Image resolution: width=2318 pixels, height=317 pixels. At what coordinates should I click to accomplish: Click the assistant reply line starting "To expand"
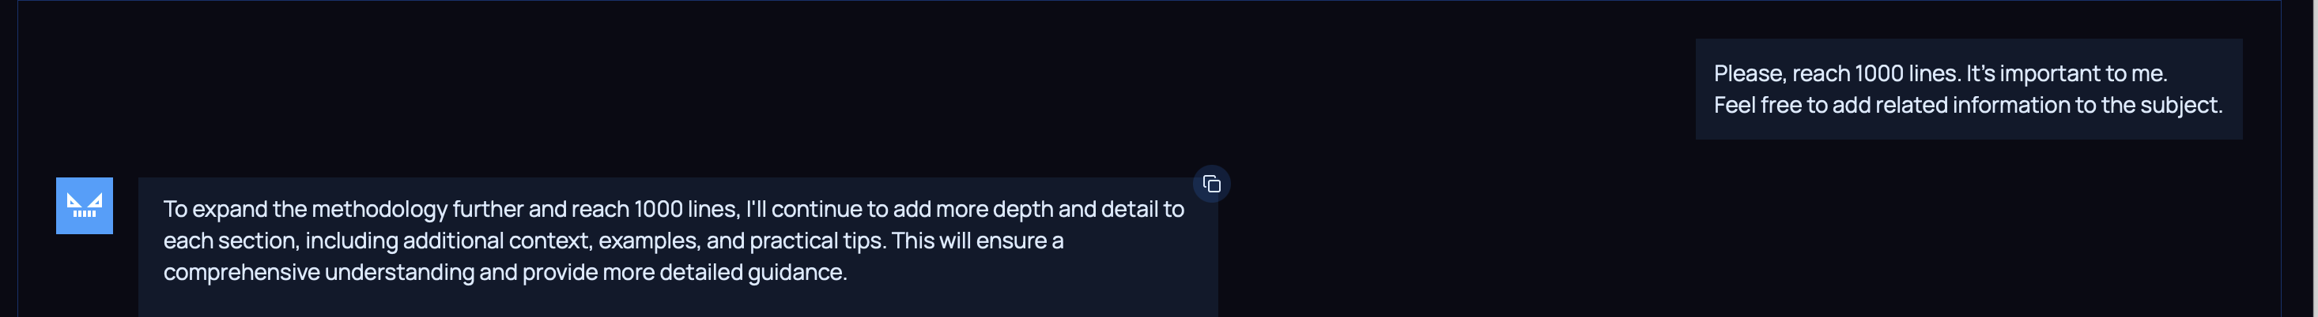tap(672, 209)
